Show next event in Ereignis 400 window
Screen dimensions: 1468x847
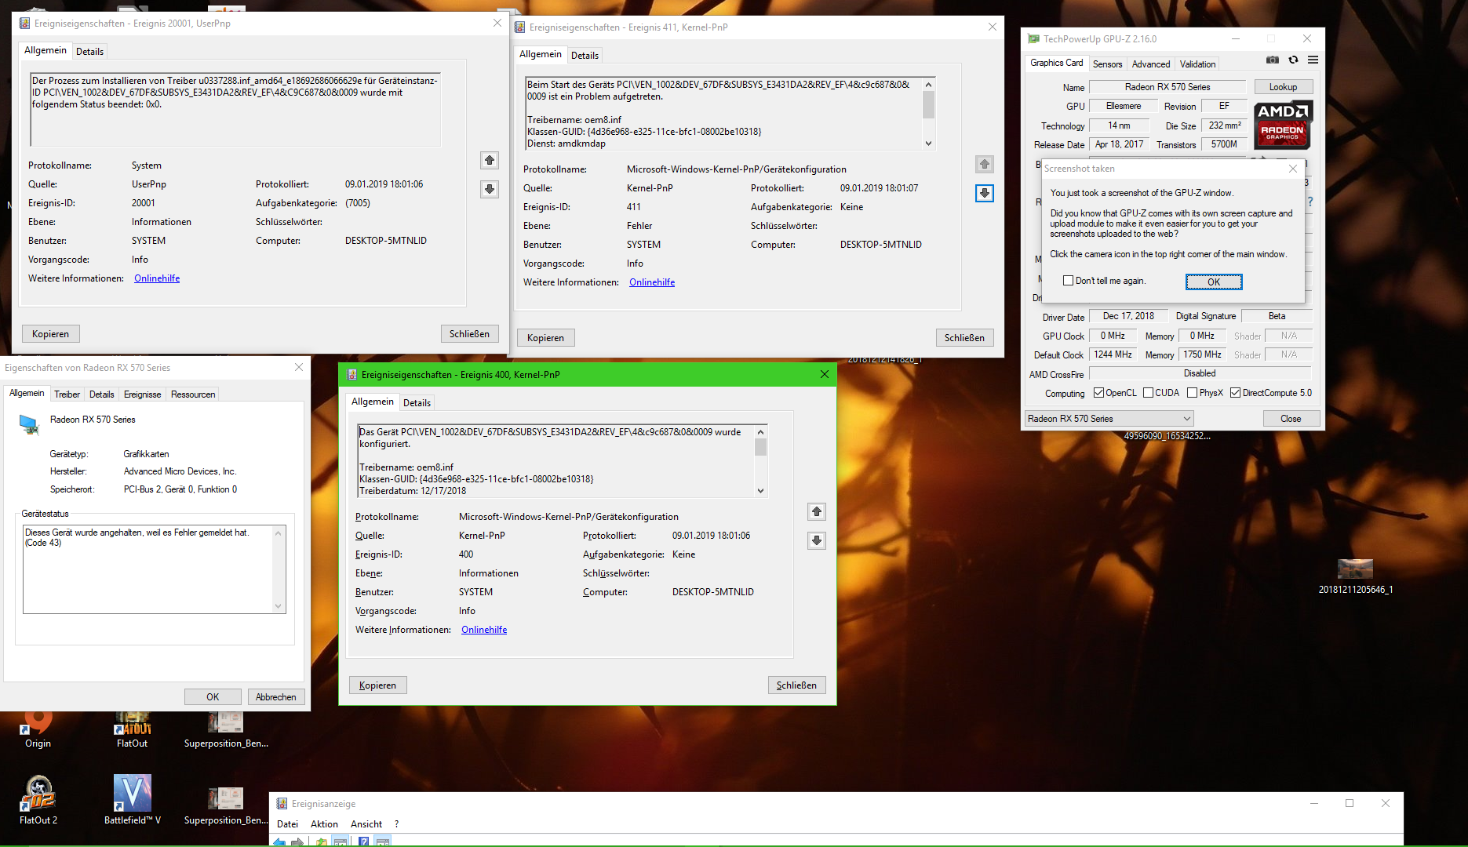(x=817, y=540)
